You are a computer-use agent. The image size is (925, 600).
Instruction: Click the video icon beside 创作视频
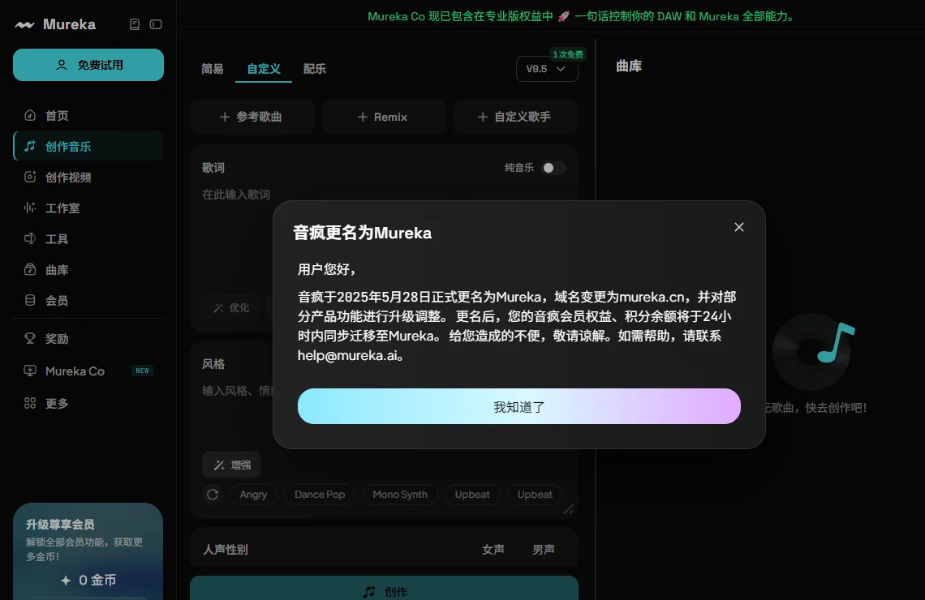point(30,176)
